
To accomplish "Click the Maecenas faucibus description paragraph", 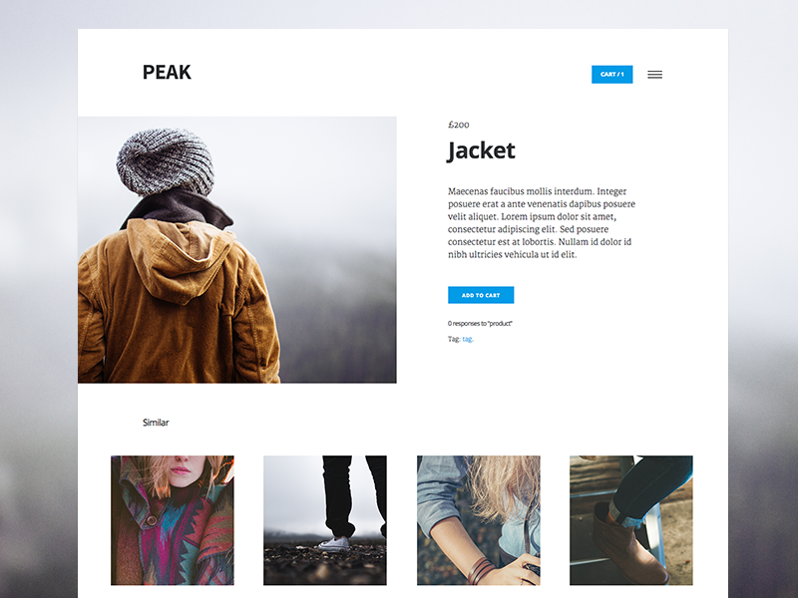I will pyautogui.click(x=542, y=222).
